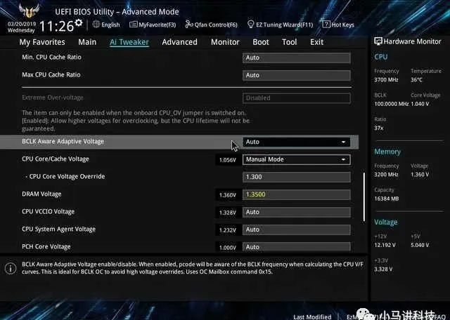Select the CPU Core/Cache Voltage label
Viewport: 450px width, 320px height.
pyautogui.click(x=56, y=159)
